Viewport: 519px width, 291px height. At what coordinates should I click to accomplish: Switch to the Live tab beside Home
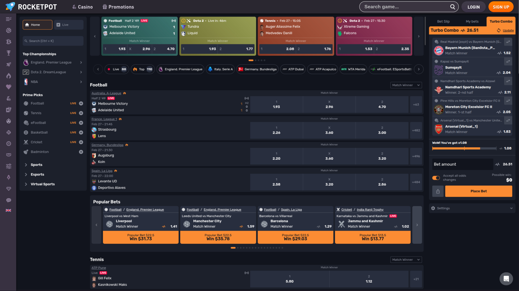68,25
